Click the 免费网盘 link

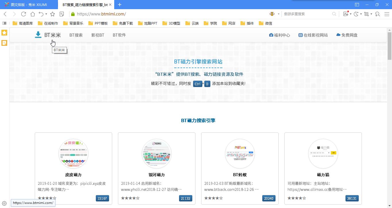coord(347,35)
